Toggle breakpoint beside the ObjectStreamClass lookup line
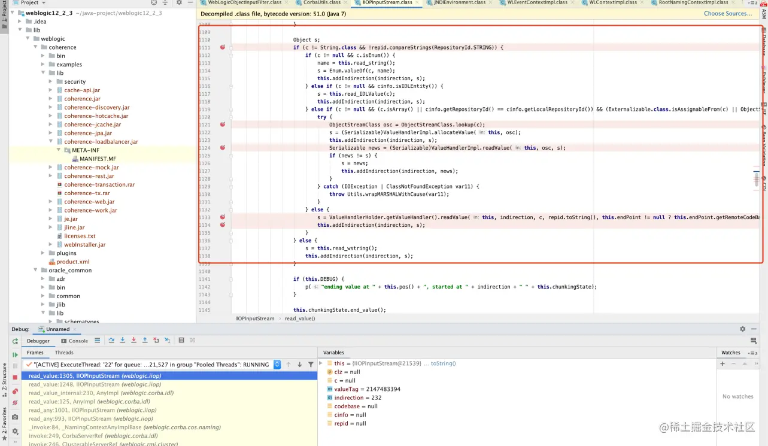768x446 pixels. 223,125
